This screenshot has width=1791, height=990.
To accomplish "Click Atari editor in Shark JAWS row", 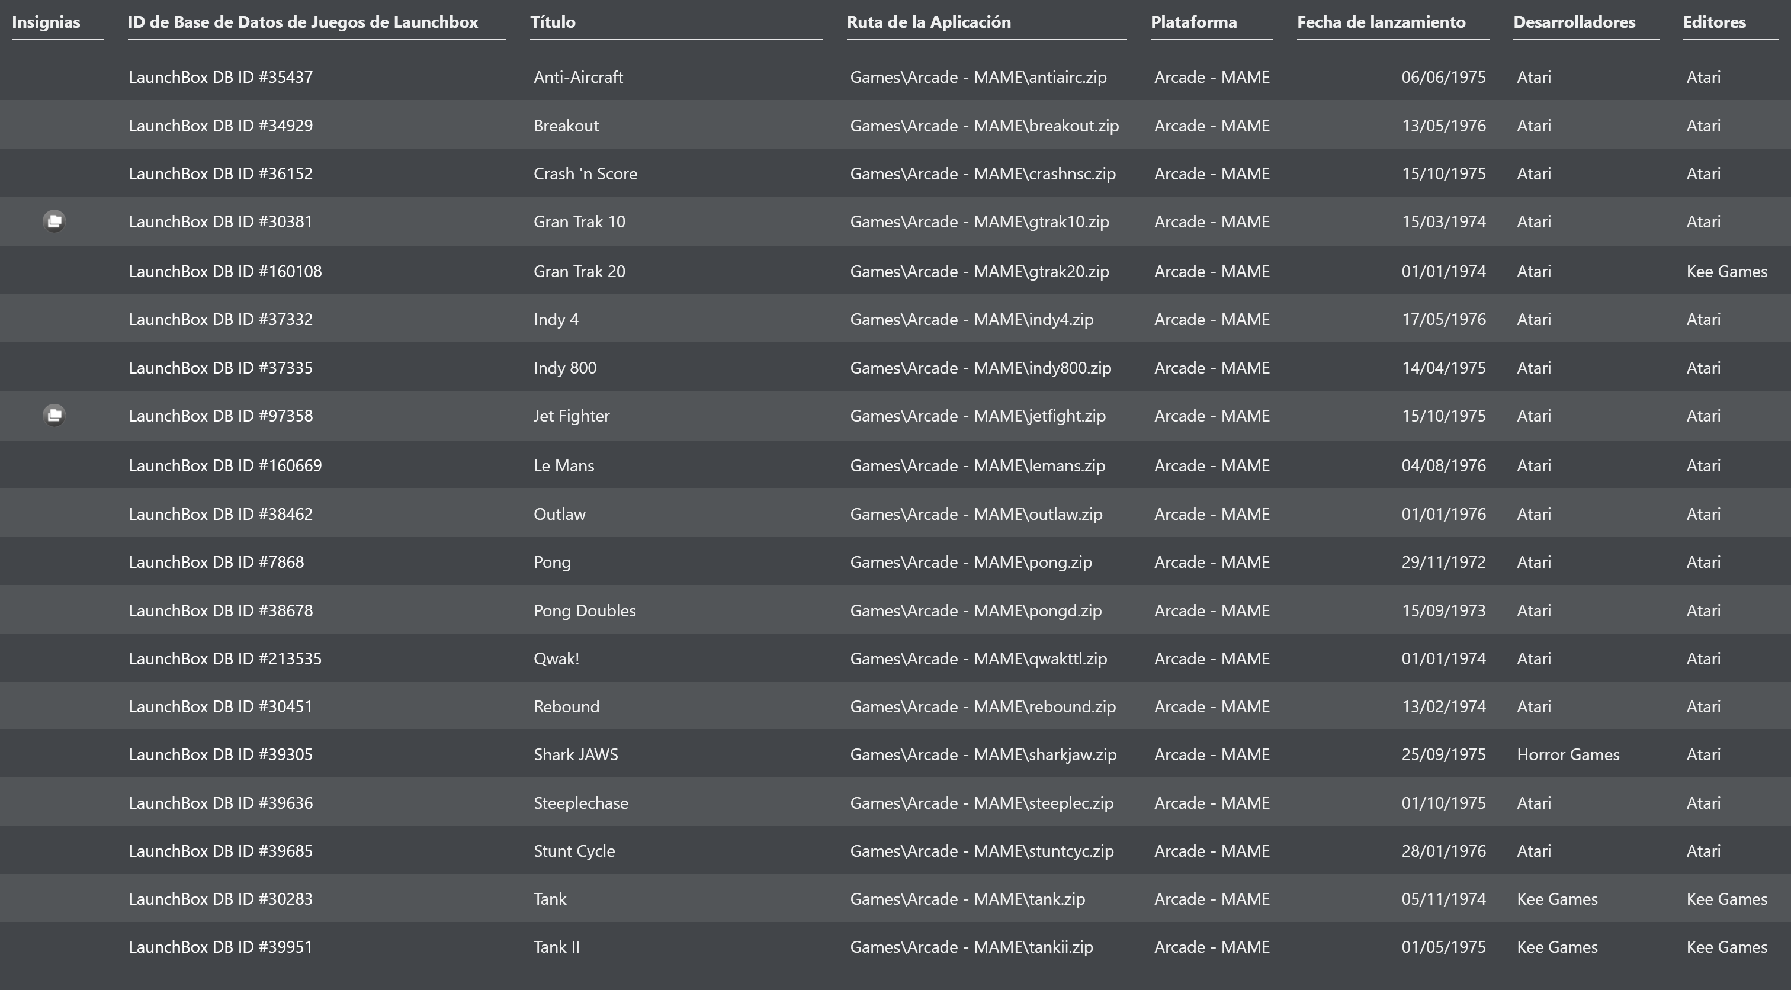I will [1703, 754].
